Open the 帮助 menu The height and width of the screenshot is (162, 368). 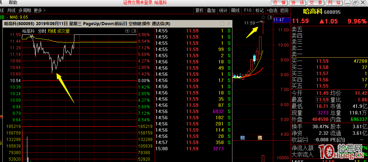coord(13,2)
